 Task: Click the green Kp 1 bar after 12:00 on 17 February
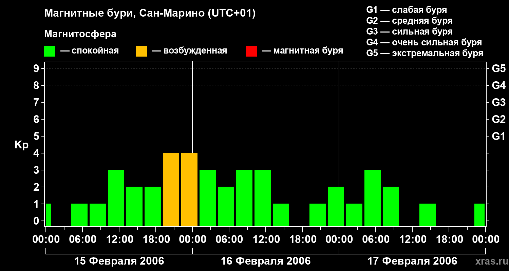click(428, 215)
